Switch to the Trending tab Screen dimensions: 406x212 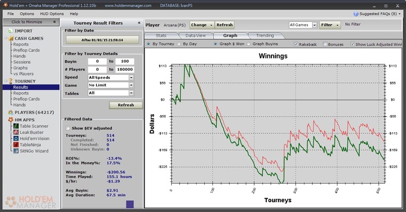tap(265, 36)
